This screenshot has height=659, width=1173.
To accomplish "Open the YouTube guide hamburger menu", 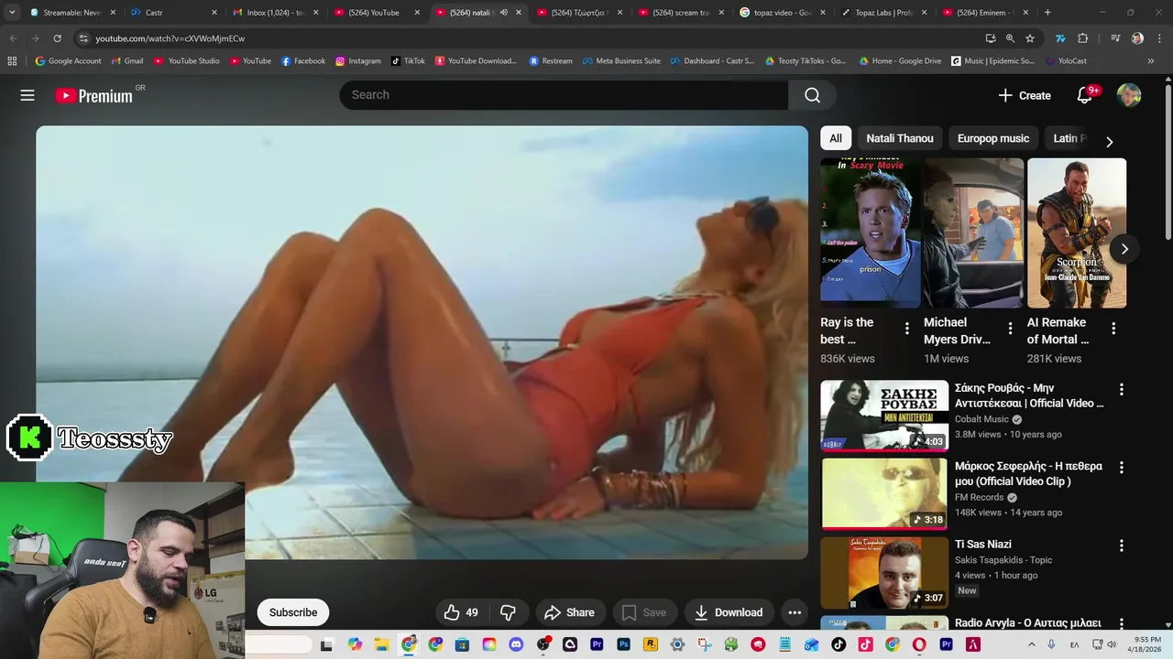I will 27,95.
